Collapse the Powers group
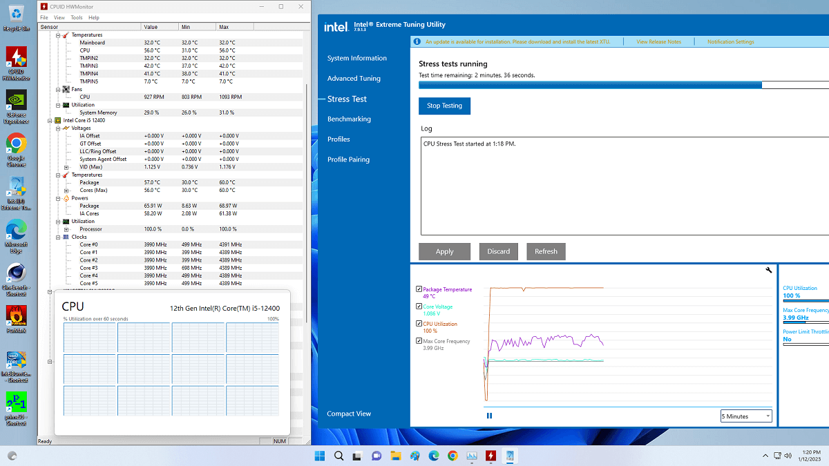This screenshot has height=466, width=829. point(58,198)
